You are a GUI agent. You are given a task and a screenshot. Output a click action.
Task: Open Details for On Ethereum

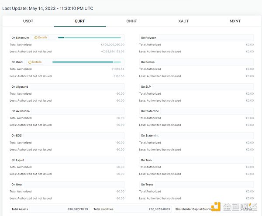[42, 38]
